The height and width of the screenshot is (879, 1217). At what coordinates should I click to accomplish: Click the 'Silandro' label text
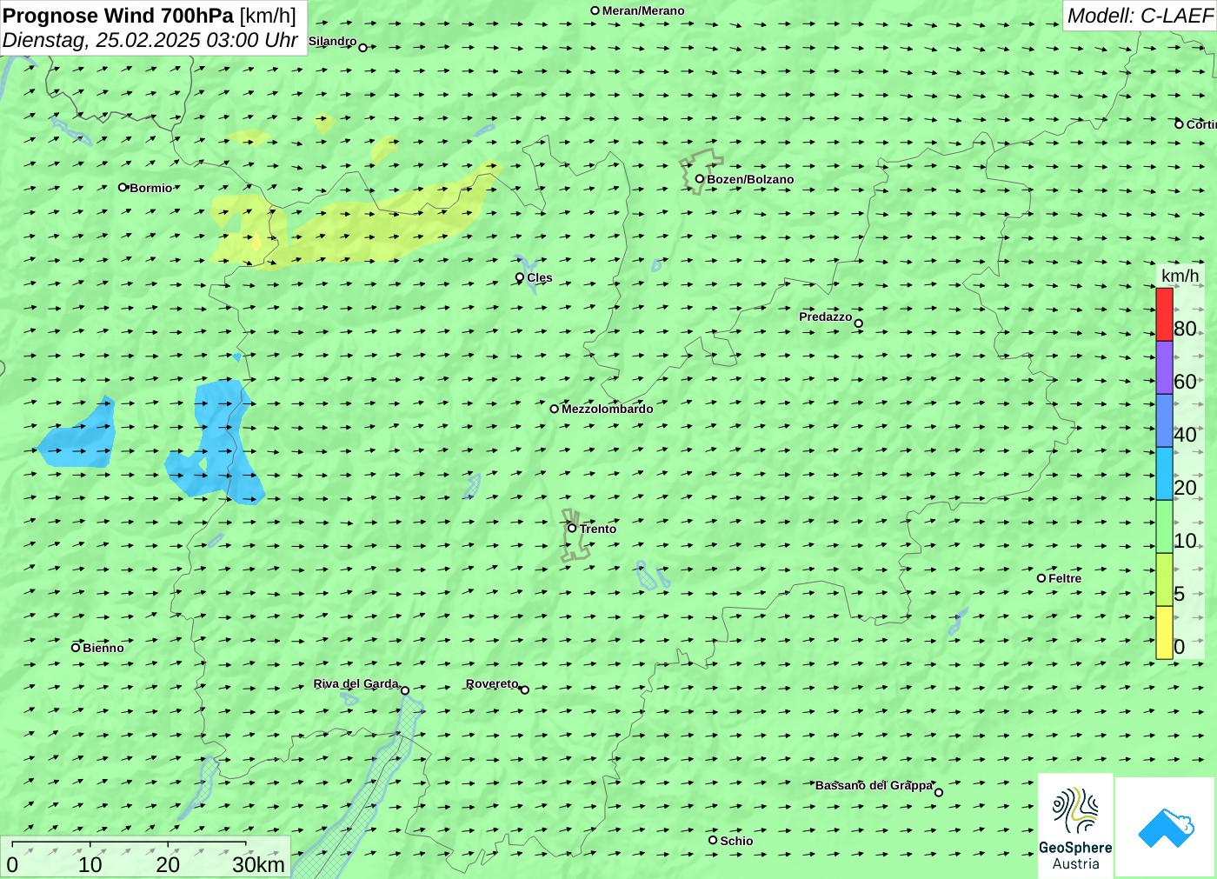(x=333, y=41)
